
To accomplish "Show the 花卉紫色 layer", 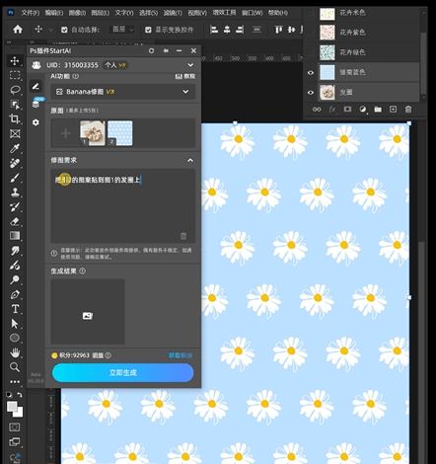I will pyautogui.click(x=311, y=33).
